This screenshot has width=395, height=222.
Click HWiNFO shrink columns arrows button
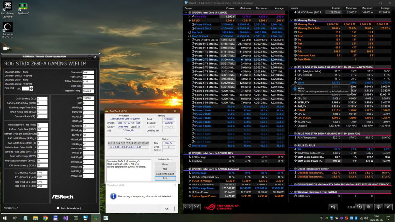[197, 207]
